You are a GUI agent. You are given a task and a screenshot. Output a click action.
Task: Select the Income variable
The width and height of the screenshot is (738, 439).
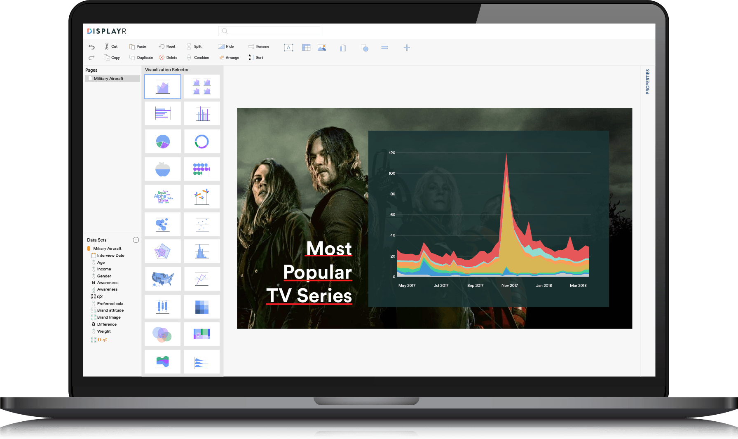(x=101, y=269)
